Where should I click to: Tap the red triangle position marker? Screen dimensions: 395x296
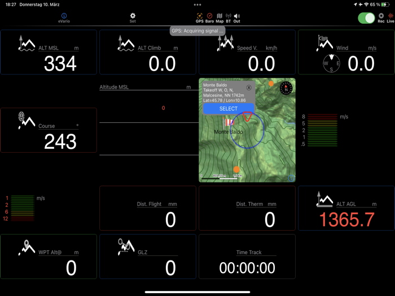(247, 117)
